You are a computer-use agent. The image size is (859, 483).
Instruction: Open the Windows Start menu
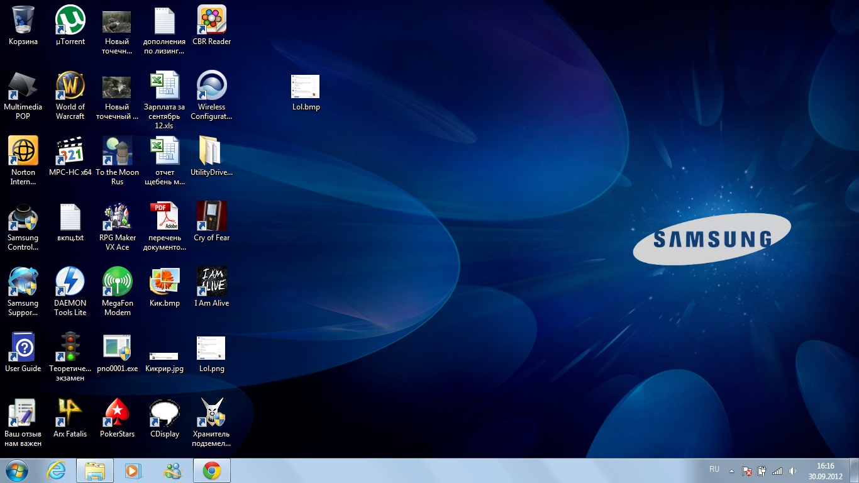(17, 470)
